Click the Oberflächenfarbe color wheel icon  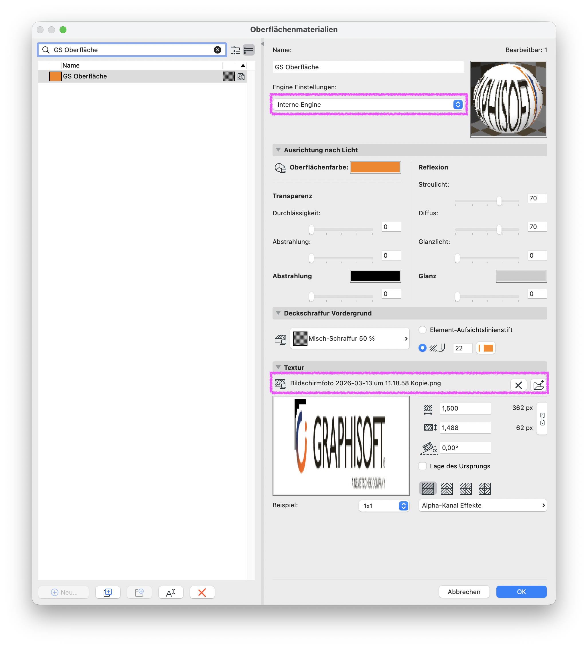(x=280, y=167)
